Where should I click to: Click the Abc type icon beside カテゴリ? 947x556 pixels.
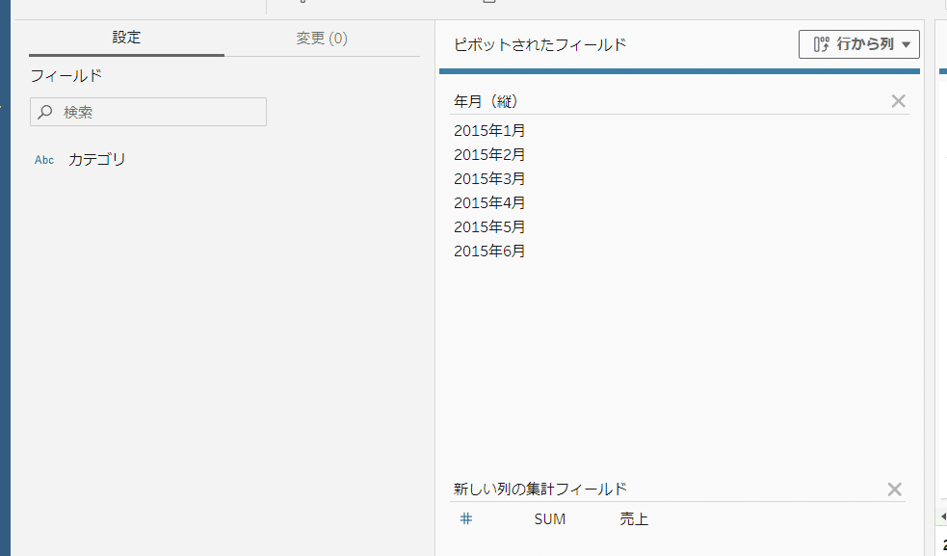[44, 160]
